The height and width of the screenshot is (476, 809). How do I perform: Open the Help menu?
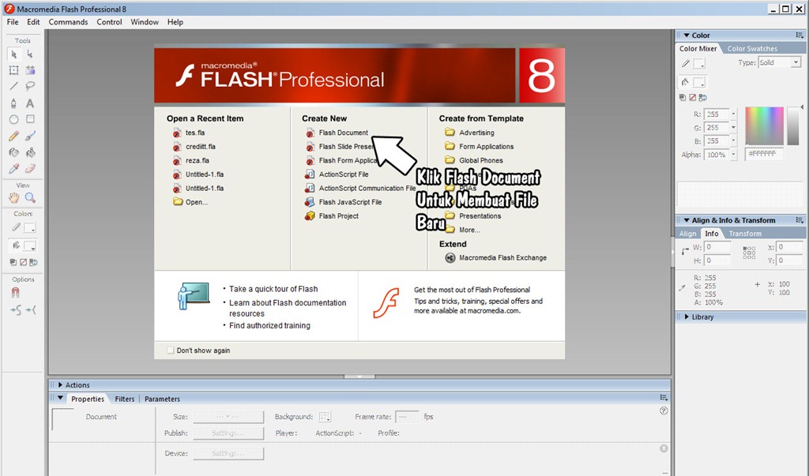tap(175, 22)
